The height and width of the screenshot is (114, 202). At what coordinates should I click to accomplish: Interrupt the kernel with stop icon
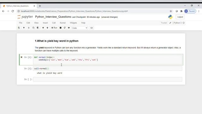(x=60, y=28)
